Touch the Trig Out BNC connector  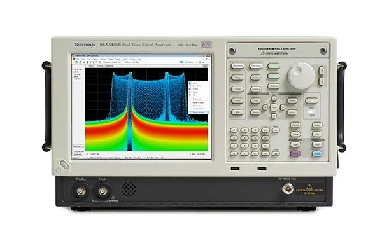click(81, 191)
